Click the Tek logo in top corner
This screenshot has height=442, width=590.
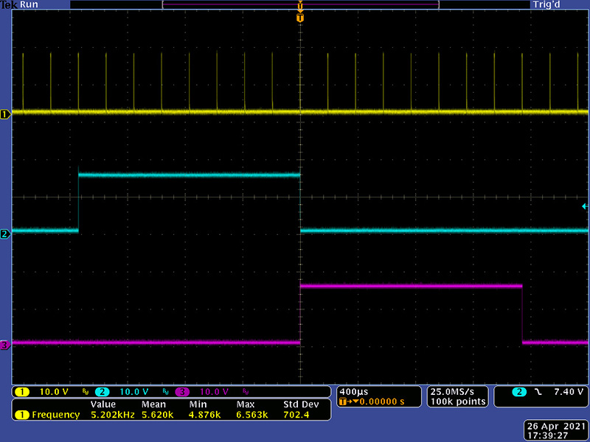click(9, 4)
